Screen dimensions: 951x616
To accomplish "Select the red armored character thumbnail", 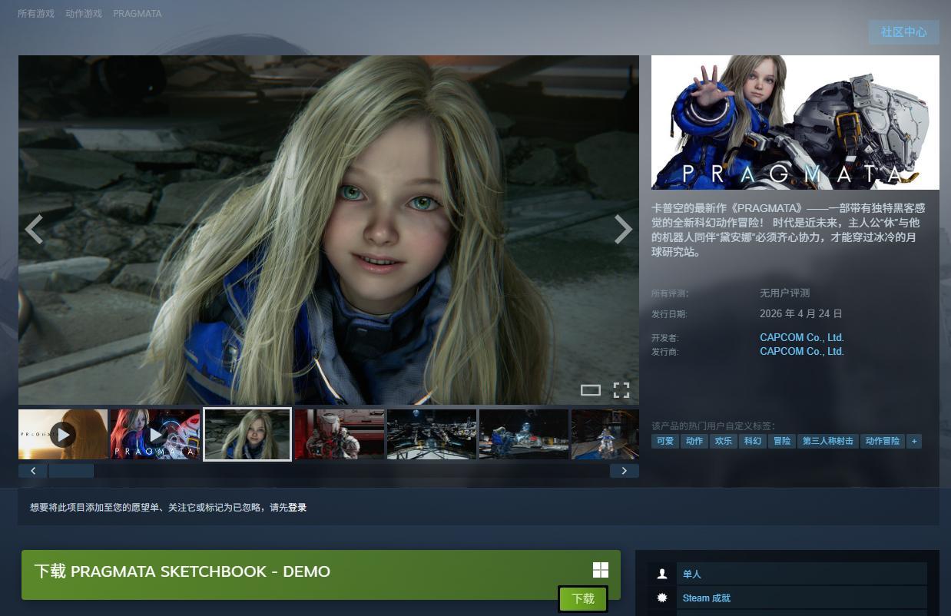I will (339, 435).
